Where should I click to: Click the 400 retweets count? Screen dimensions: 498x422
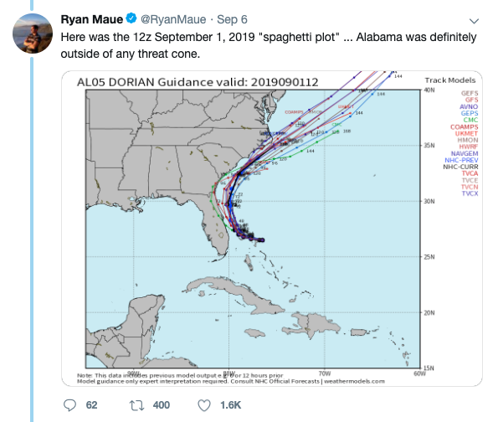[162, 405]
